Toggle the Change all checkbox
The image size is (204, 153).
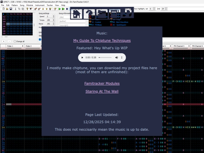(15, 42)
